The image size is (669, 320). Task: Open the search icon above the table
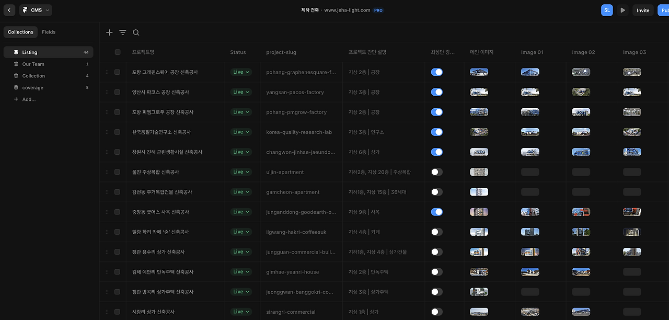tap(136, 32)
